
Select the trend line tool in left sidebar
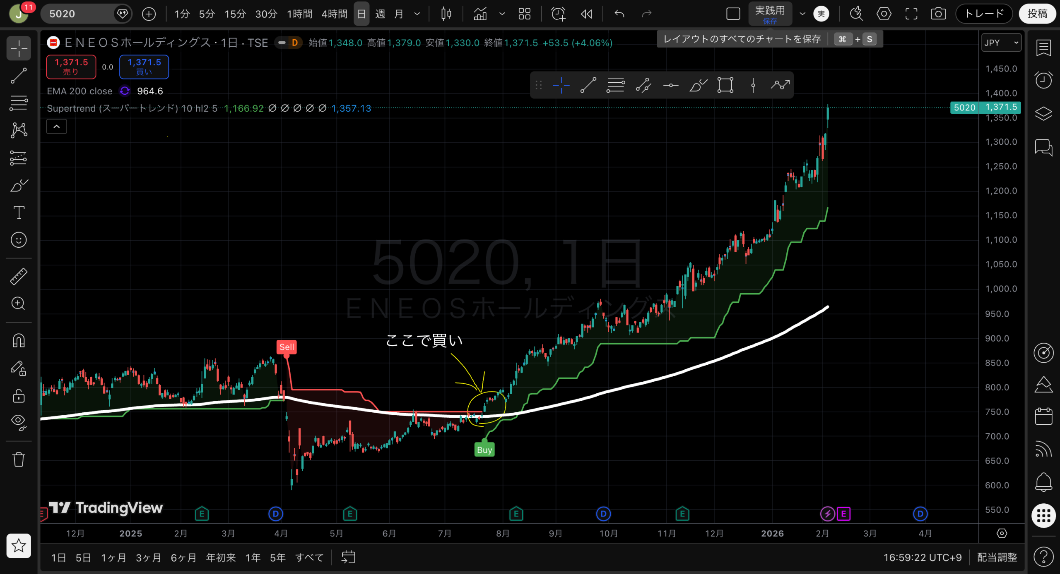pyautogui.click(x=19, y=76)
